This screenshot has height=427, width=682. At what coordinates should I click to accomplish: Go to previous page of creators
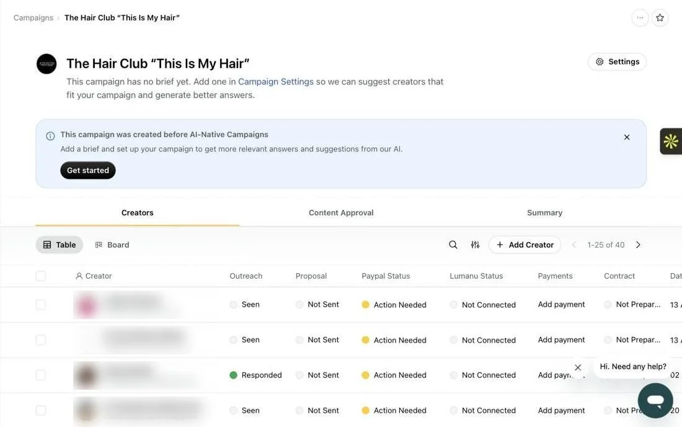coord(573,245)
